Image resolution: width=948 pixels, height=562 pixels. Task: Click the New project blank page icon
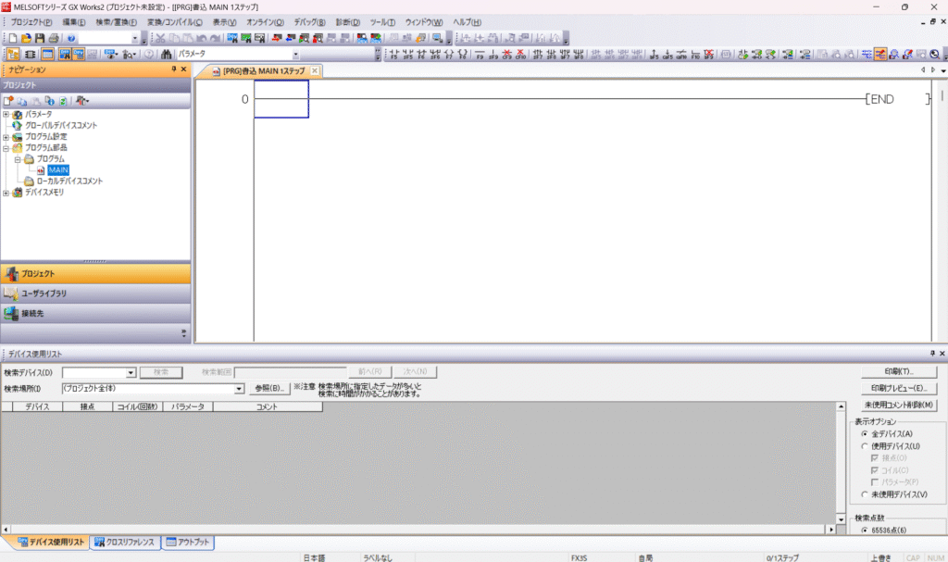click(x=13, y=38)
